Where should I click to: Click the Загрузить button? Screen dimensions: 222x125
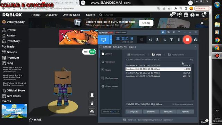pyautogui.click(x=168, y=111)
